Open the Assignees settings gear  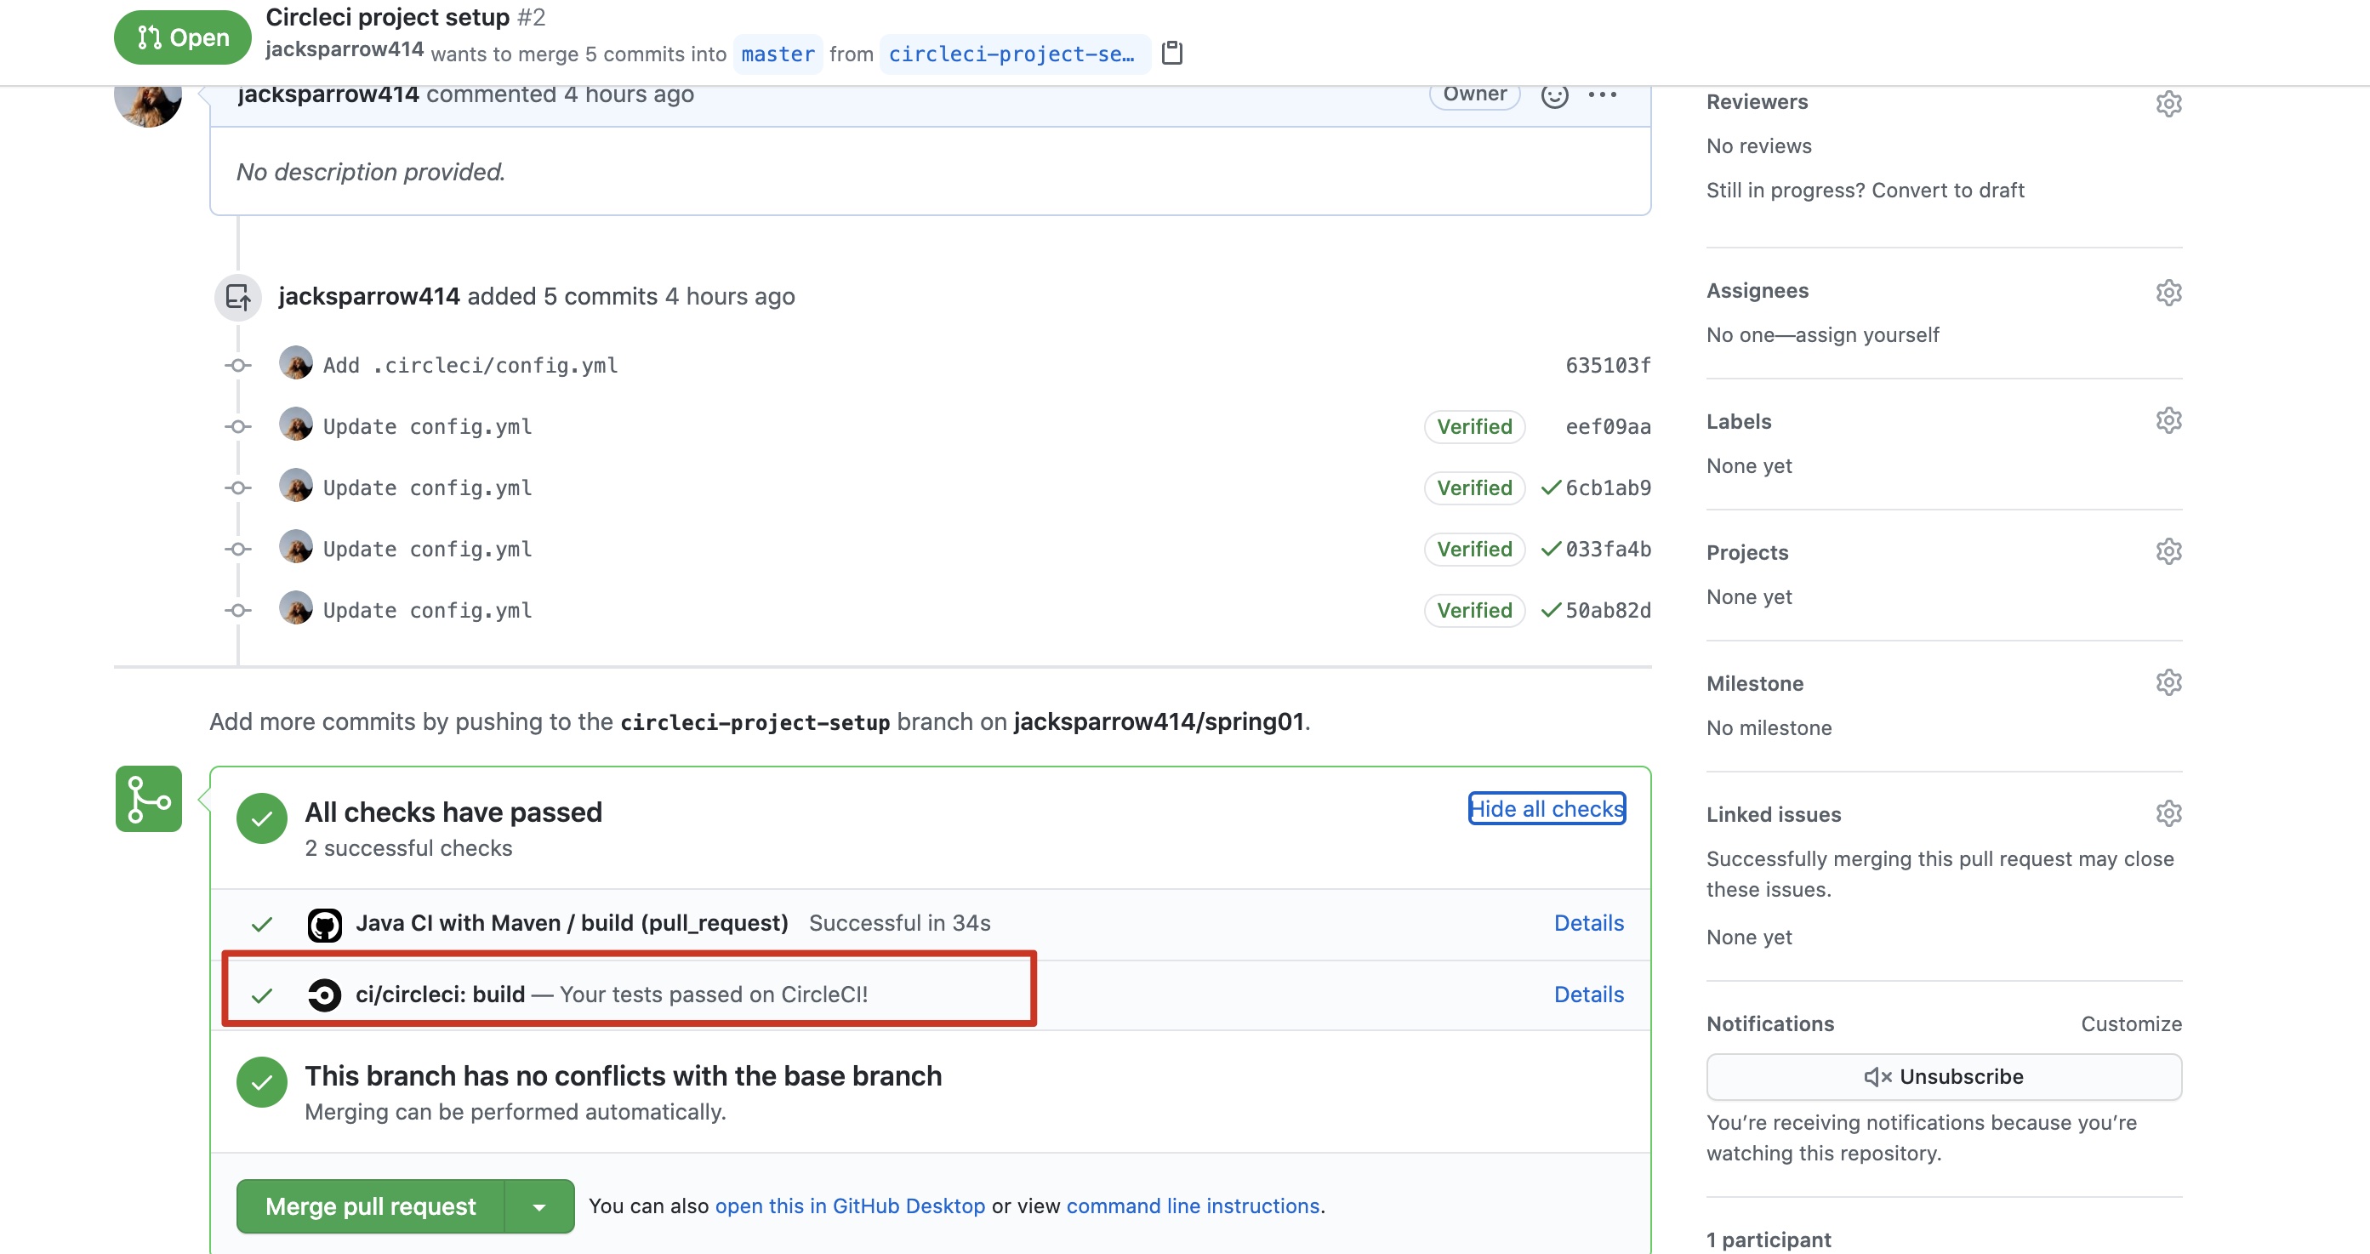(x=2169, y=292)
